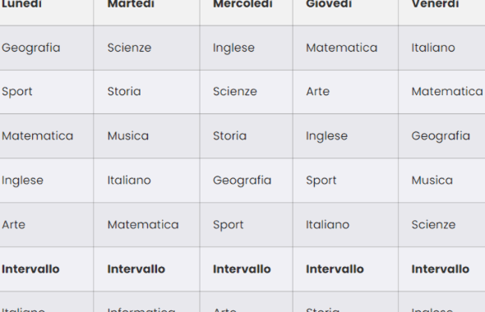Screen dimensions: 485x312
Task: Select the Martedì column header
Action: (x=146, y=12)
